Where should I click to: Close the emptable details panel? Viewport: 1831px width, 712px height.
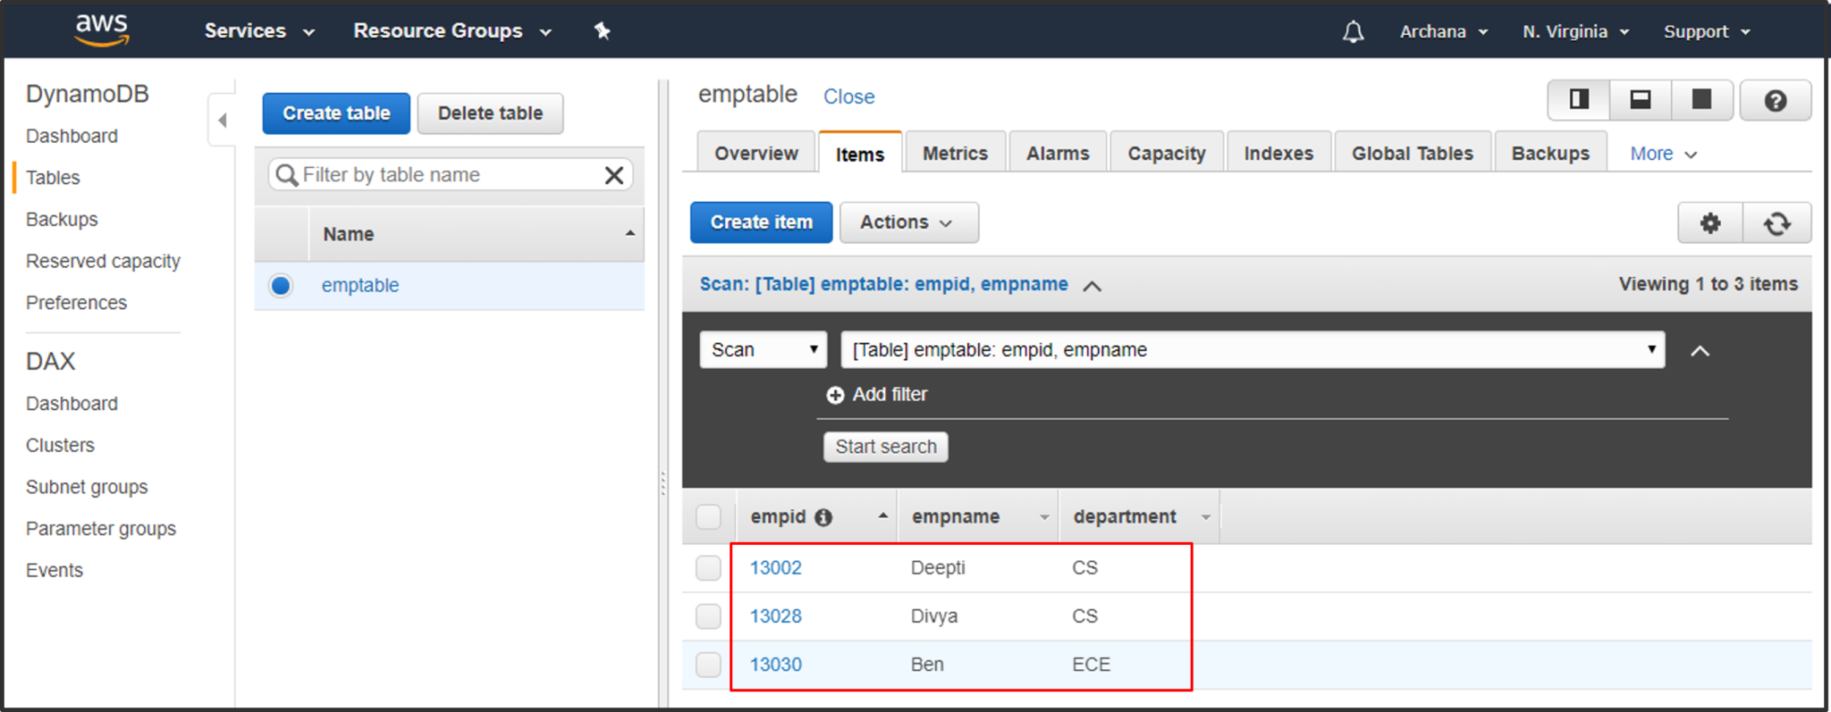click(x=848, y=96)
